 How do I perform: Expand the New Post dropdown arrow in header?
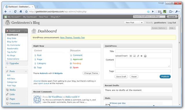[142, 23]
